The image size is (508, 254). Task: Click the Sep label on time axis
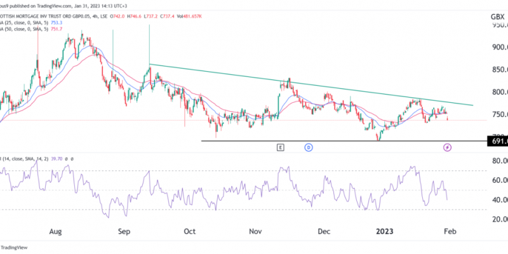pos(124,232)
